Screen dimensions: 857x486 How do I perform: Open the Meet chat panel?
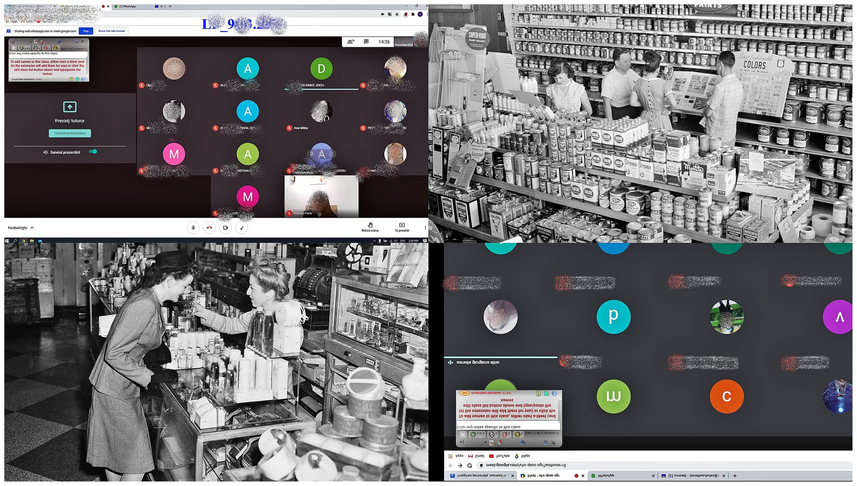366,42
